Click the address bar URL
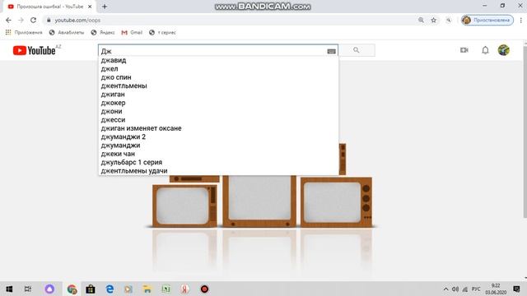527x296 pixels. click(77, 20)
